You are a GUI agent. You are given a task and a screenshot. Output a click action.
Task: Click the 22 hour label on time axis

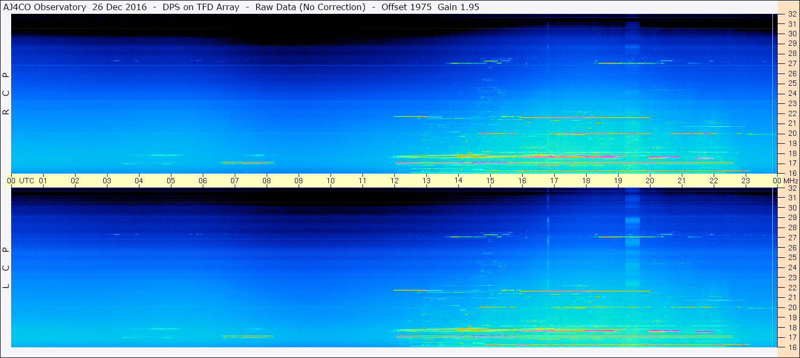point(714,181)
